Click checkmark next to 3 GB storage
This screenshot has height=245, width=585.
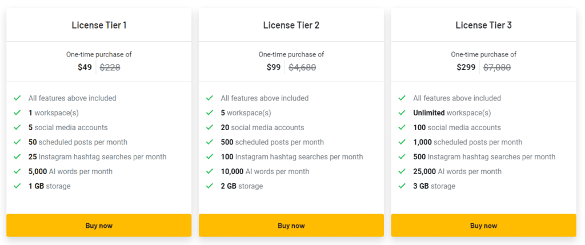point(402,186)
